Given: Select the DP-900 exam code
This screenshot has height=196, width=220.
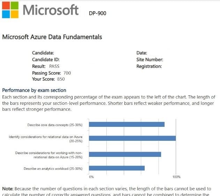Looking at the screenshot, I should point(98,13).
